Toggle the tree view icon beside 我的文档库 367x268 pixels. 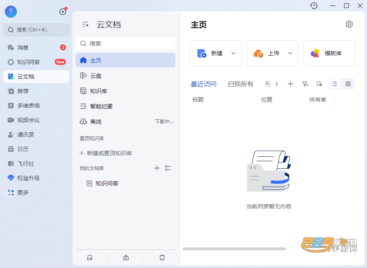point(168,168)
